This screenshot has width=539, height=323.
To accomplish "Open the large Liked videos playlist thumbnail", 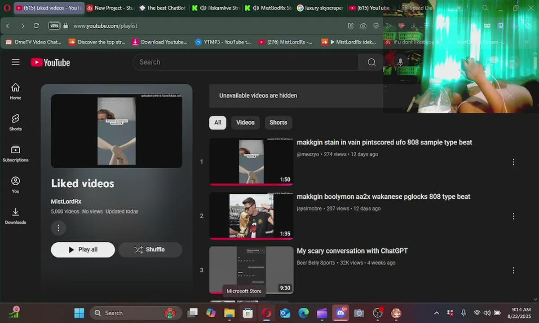I will (117, 131).
